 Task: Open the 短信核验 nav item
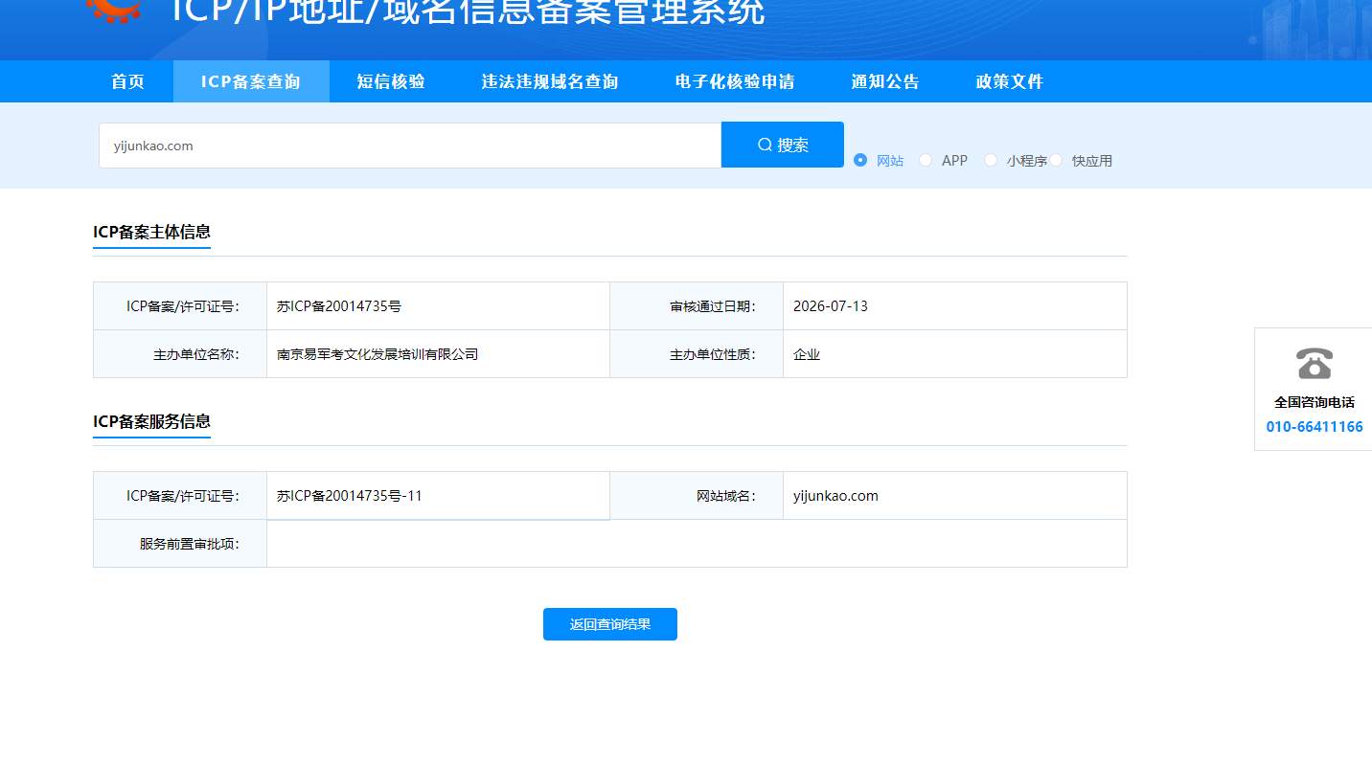pyautogui.click(x=391, y=81)
